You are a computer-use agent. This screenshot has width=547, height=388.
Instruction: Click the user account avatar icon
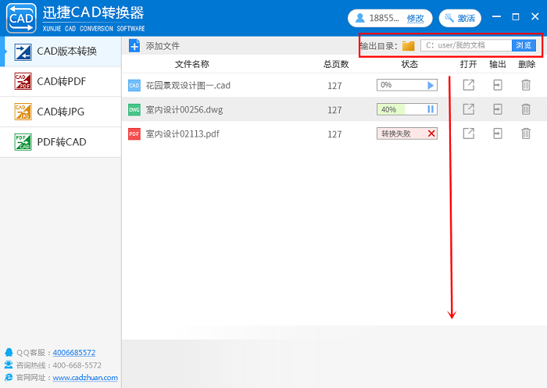pyautogui.click(x=359, y=18)
